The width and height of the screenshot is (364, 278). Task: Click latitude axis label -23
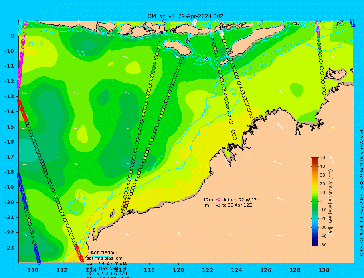click(10, 248)
